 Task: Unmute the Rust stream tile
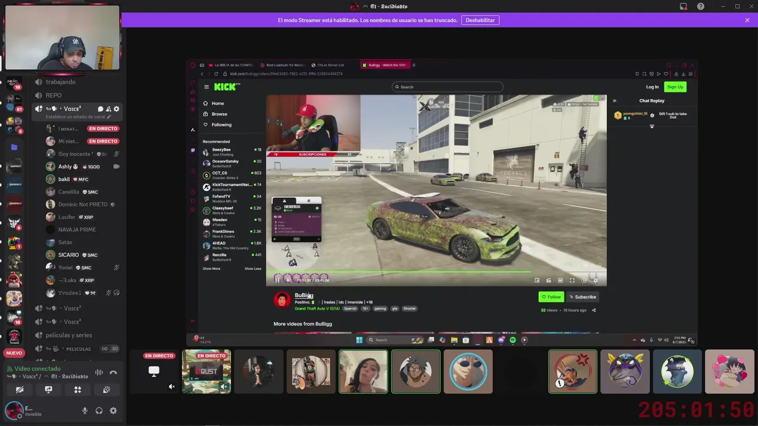pyautogui.click(x=224, y=386)
